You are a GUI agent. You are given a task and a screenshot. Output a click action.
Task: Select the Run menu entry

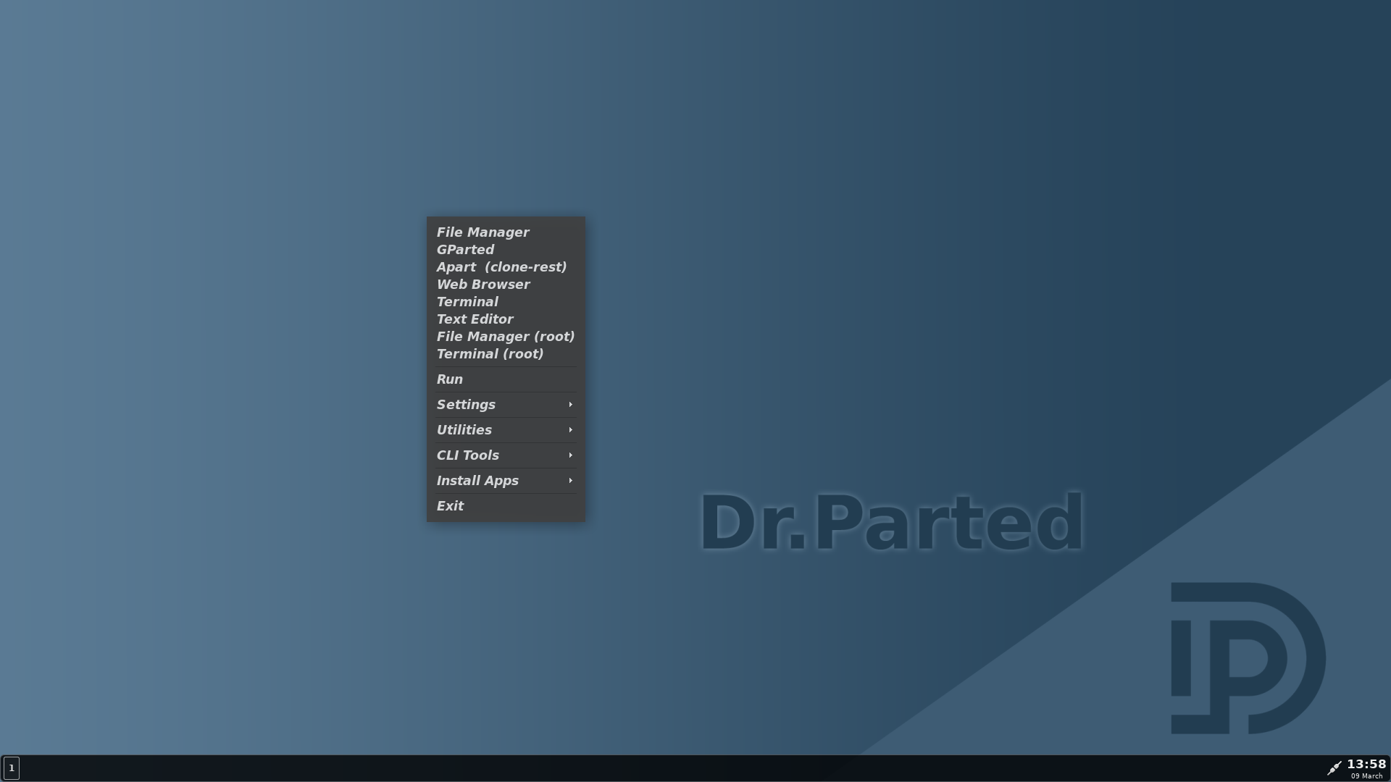tap(506, 379)
